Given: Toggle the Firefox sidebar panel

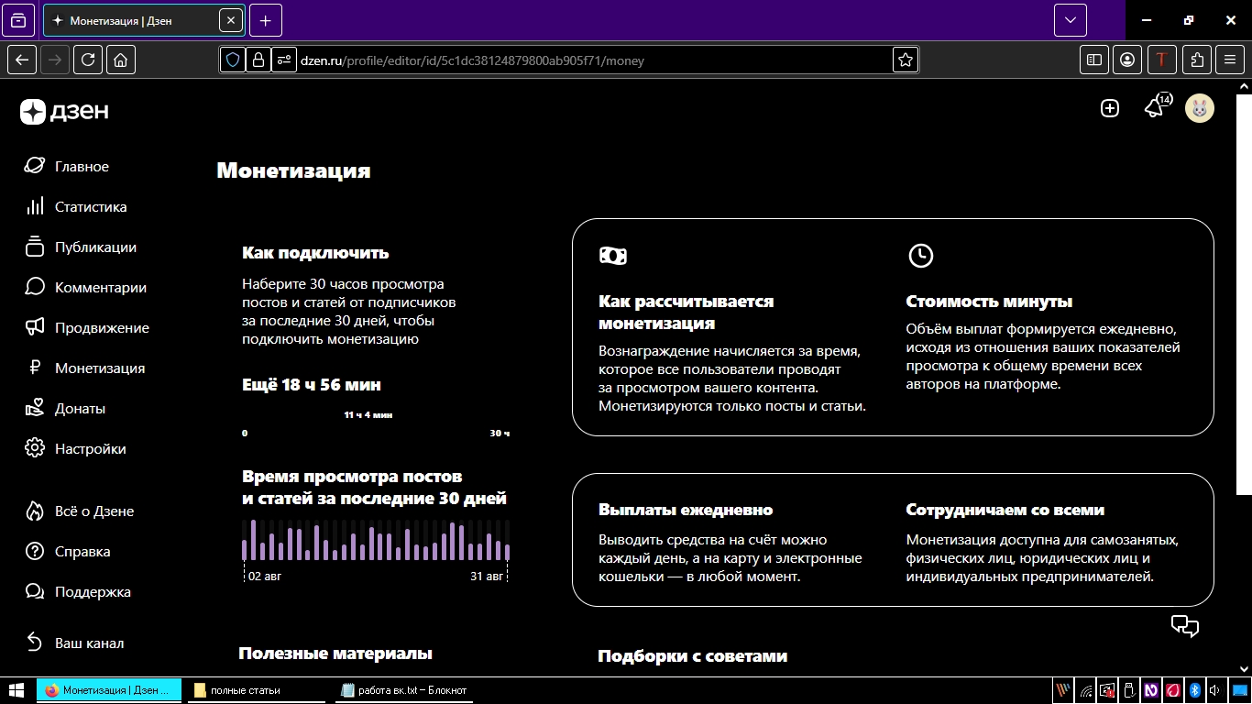Looking at the screenshot, I should 1093,60.
